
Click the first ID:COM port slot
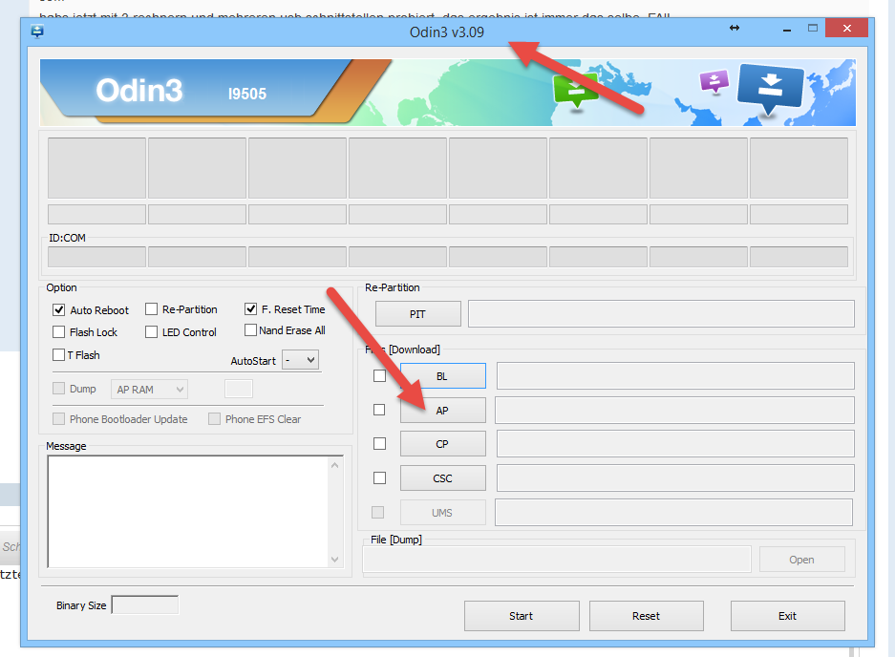(x=97, y=257)
